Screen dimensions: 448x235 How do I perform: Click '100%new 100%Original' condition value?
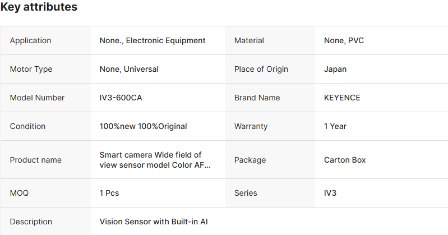(143, 126)
